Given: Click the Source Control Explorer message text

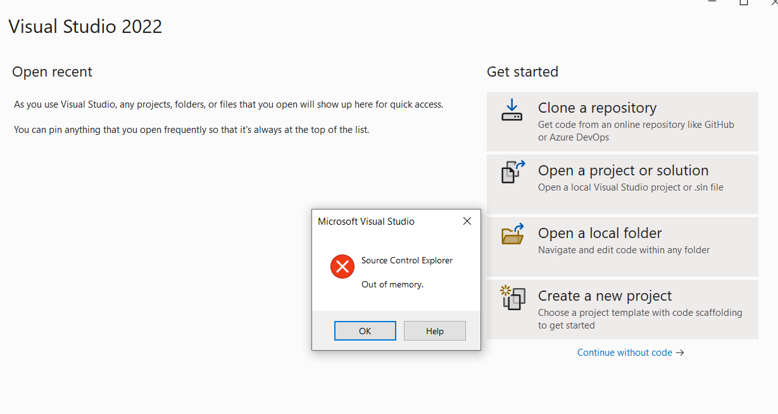Looking at the screenshot, I should tap(407, 260).
